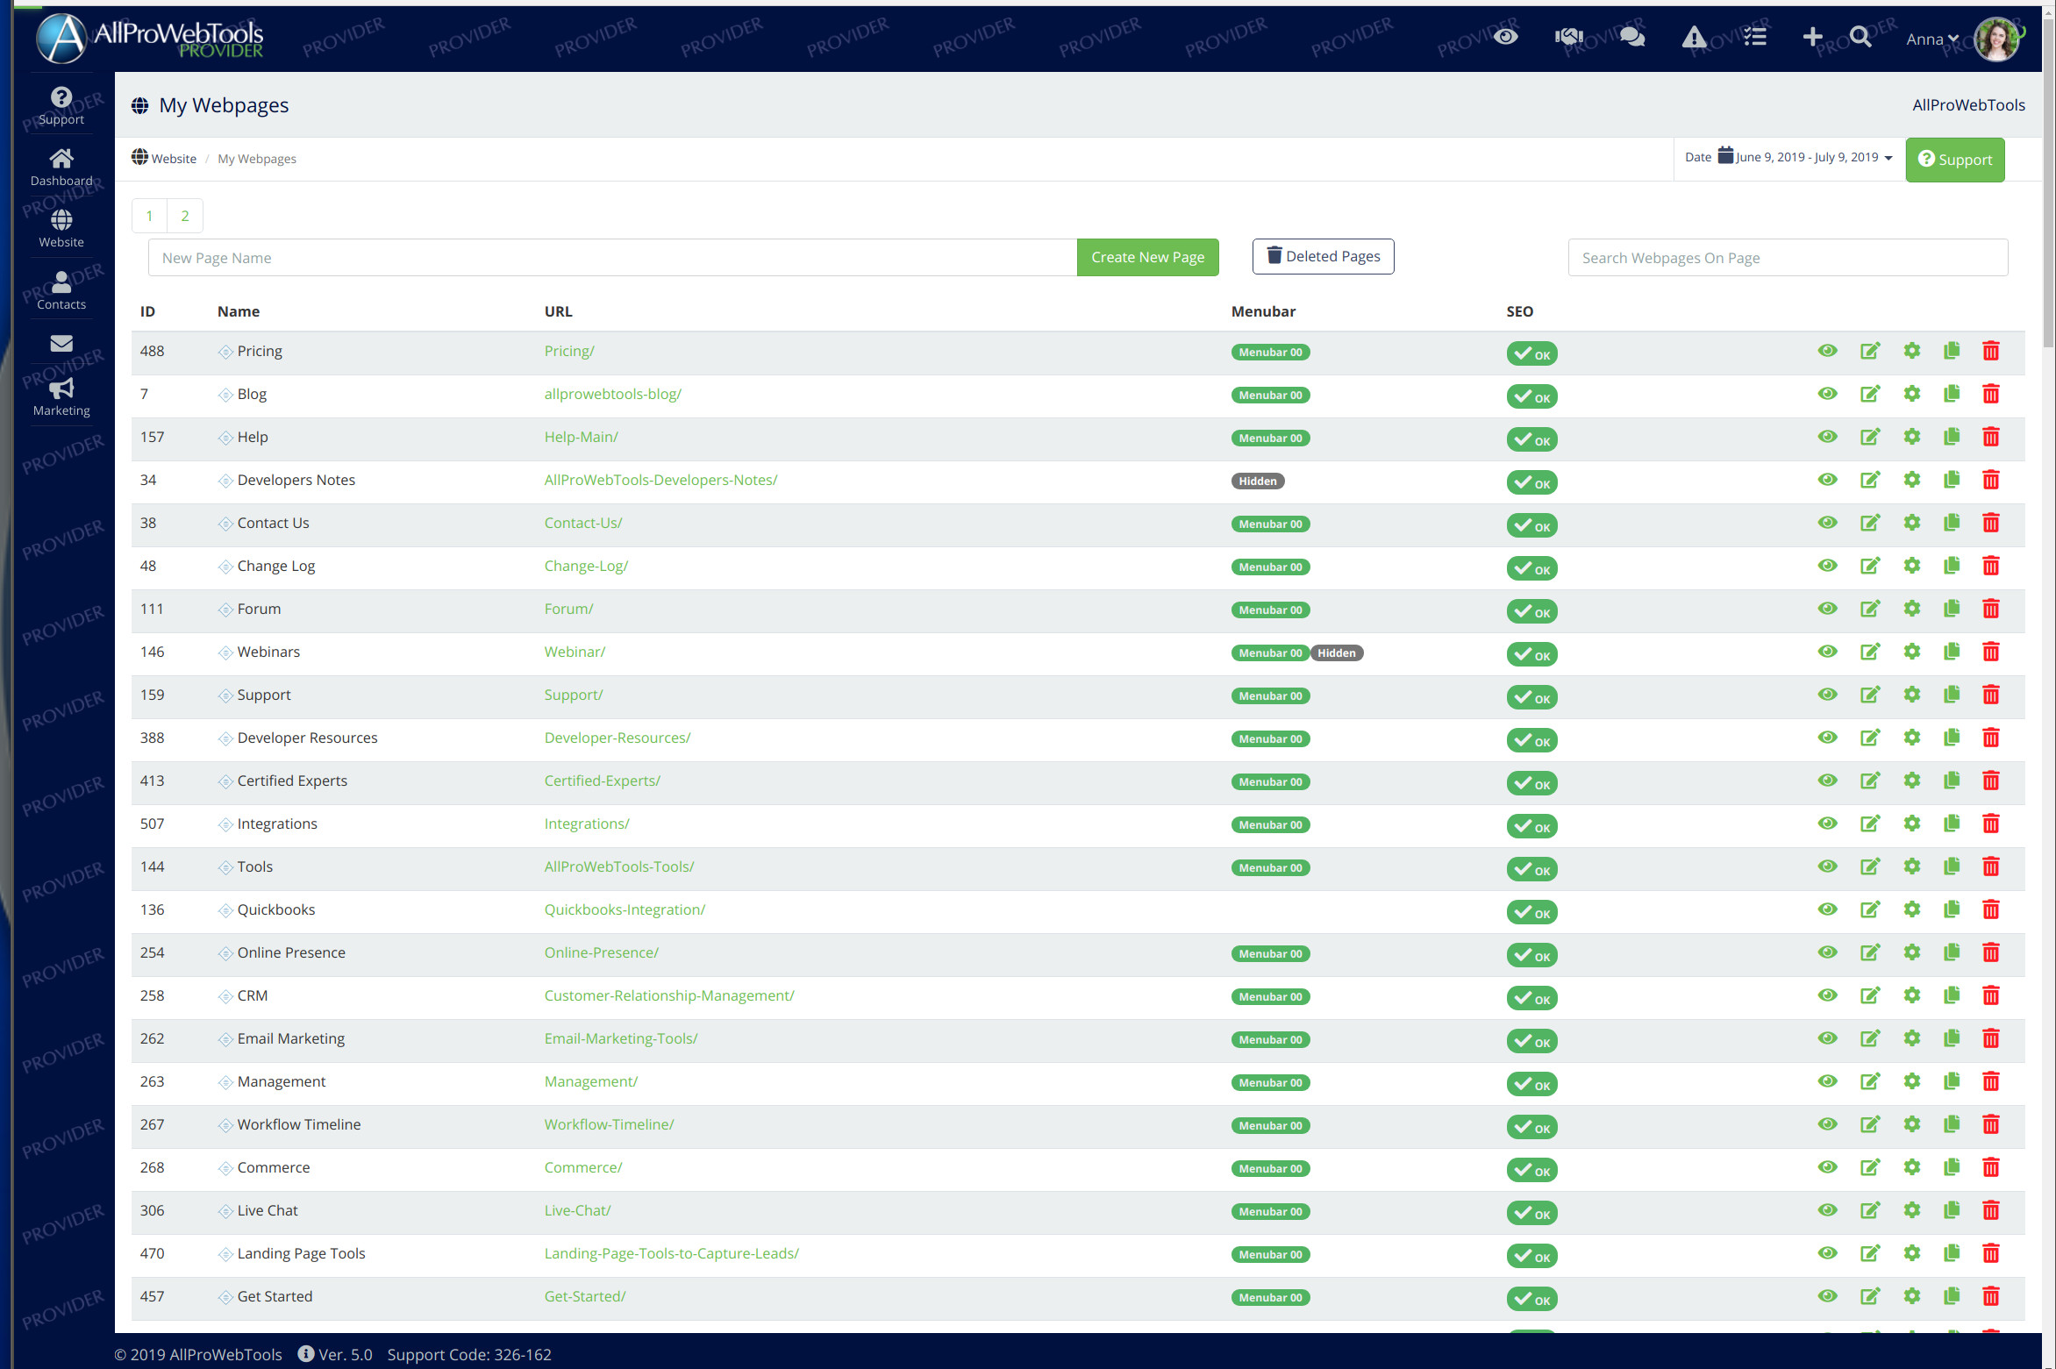Click the envelope mail icon in sidebar
Viewport: 2056px width, 1369px height.
pos(61,344)
